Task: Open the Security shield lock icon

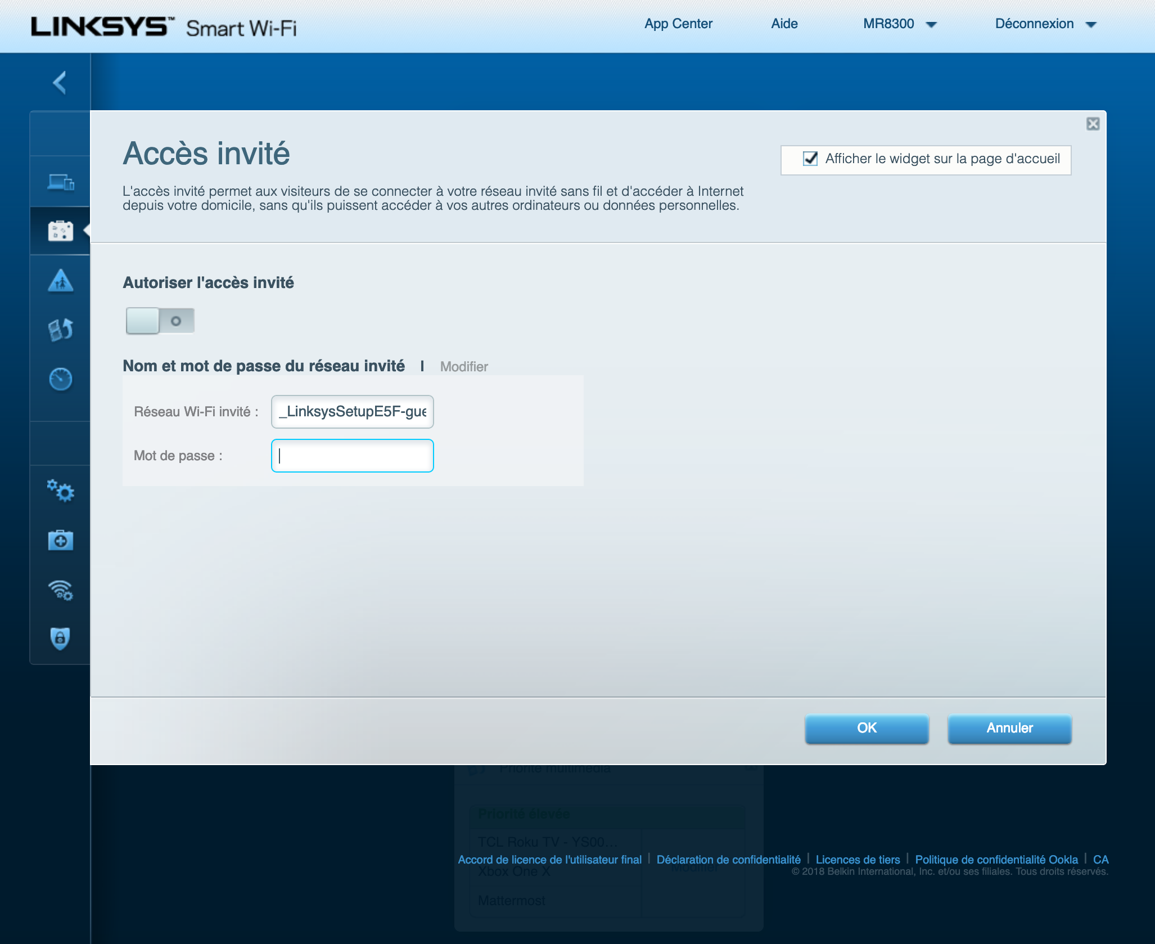Action: click(61, 639)
